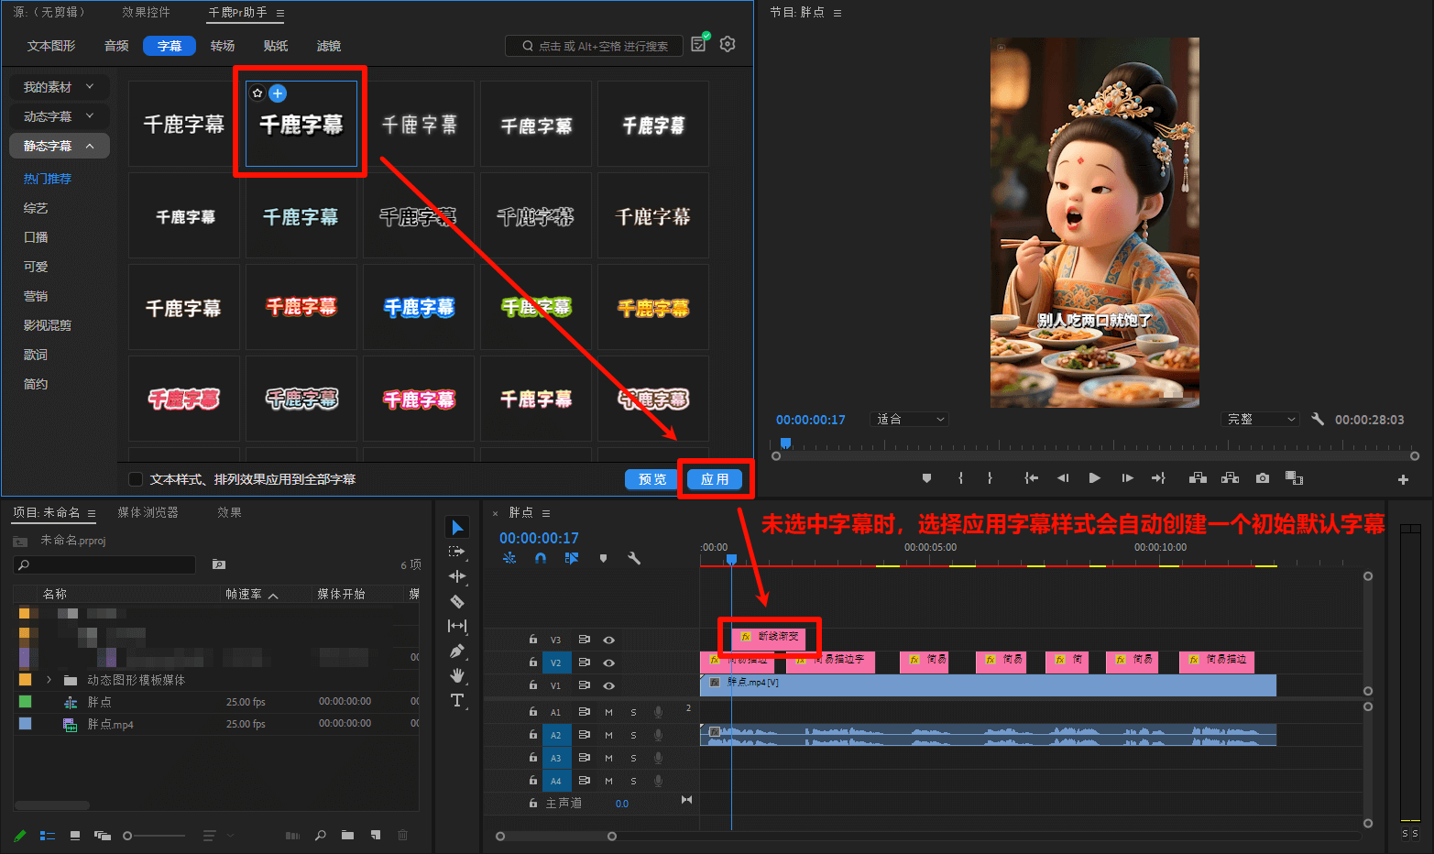The image size is (1434, 854).
Task: Select the Pen tool above the Hand tool
Action: [457, 651]
